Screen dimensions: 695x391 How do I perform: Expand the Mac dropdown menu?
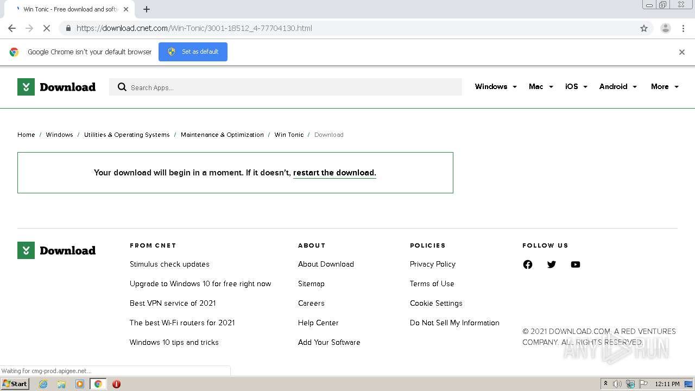[x=541, y=86]
